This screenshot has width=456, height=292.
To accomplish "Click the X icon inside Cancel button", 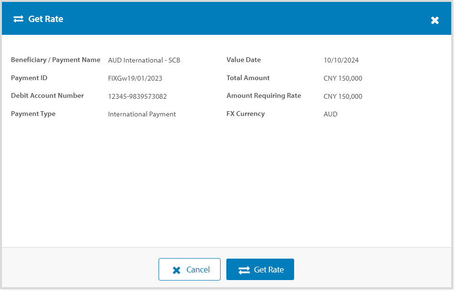I will [176, 270].
